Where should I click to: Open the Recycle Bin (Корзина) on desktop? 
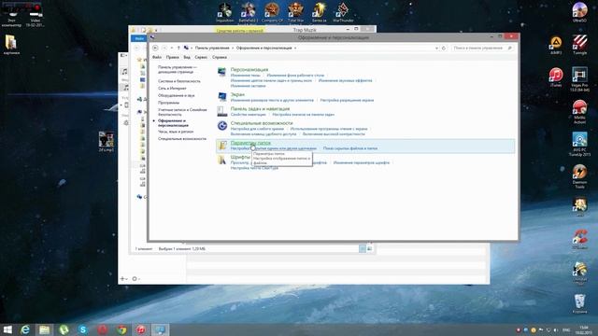pos(579,303)
